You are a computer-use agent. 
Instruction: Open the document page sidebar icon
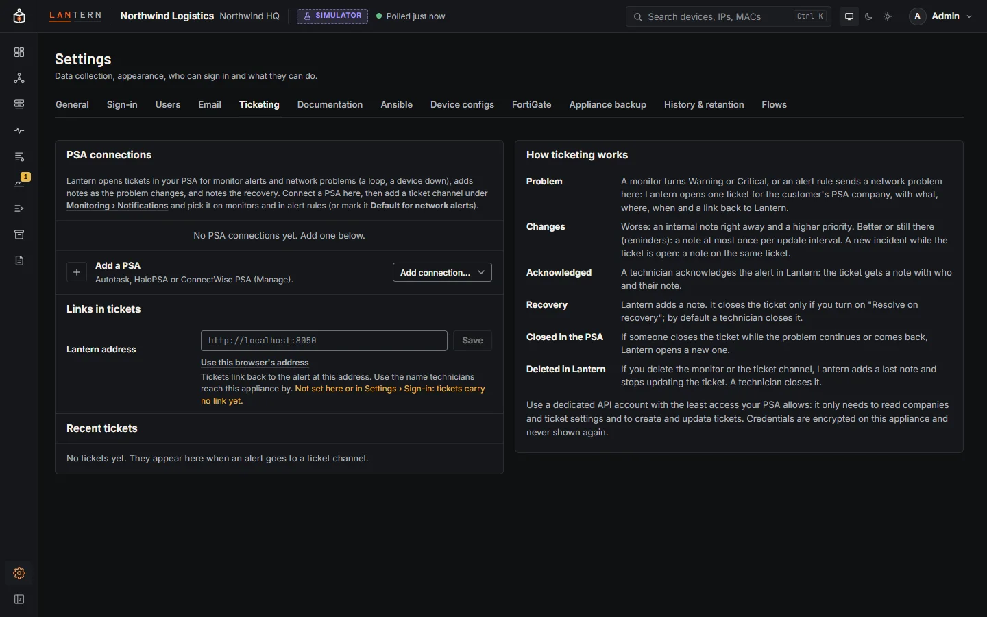tap(19, 261)
